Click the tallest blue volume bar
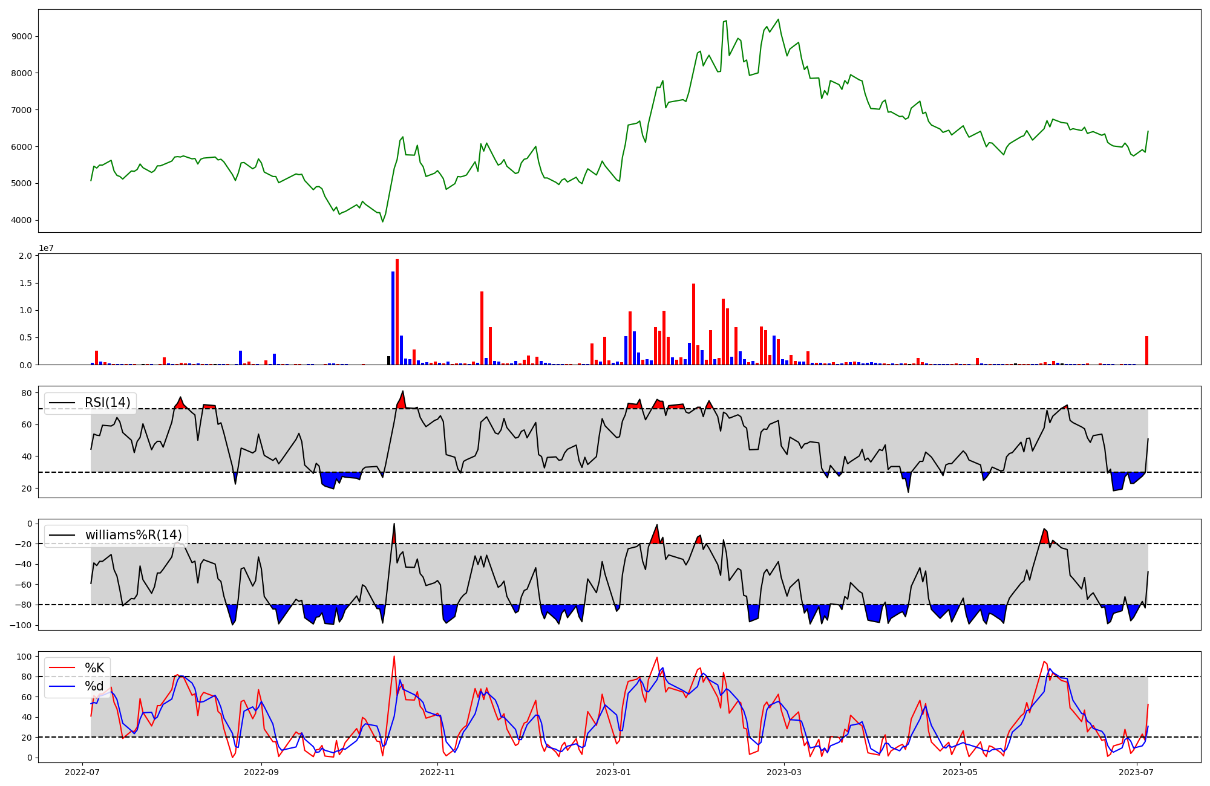1210x786 pixels. 393,319
